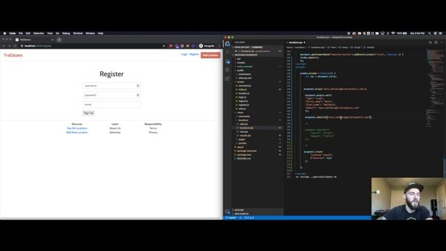
Task: Open the editor More Actions ellipsis
Action: [x=441, y=42]
